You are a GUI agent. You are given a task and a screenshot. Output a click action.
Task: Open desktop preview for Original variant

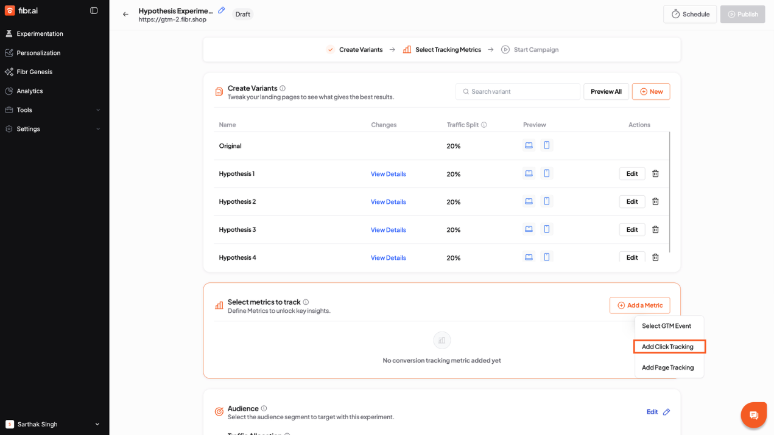point(529,145)
